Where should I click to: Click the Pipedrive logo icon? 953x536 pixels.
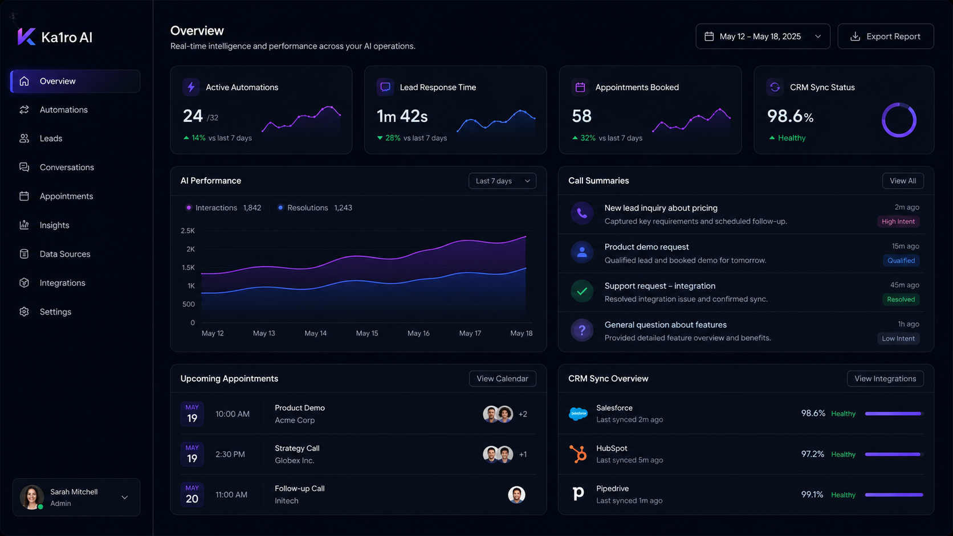(x=578, y=493)
